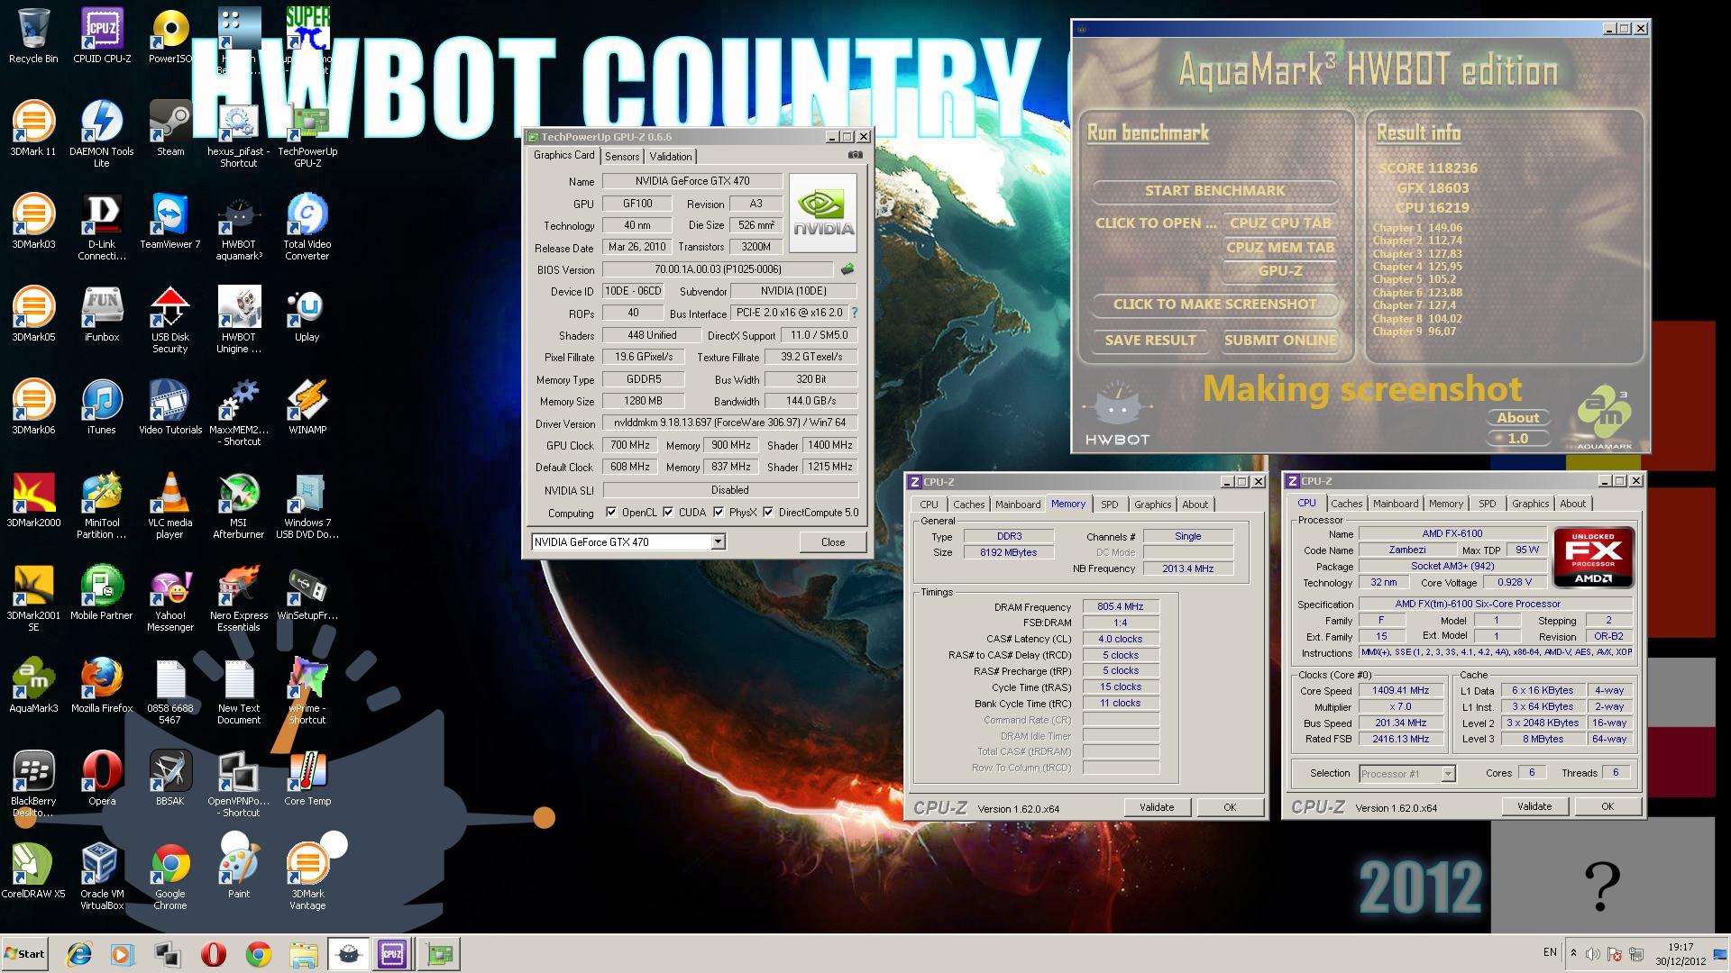Viewport: 1731px width, 973px height.
Task: Open iFunbox desktop icon
Action: 102,314
